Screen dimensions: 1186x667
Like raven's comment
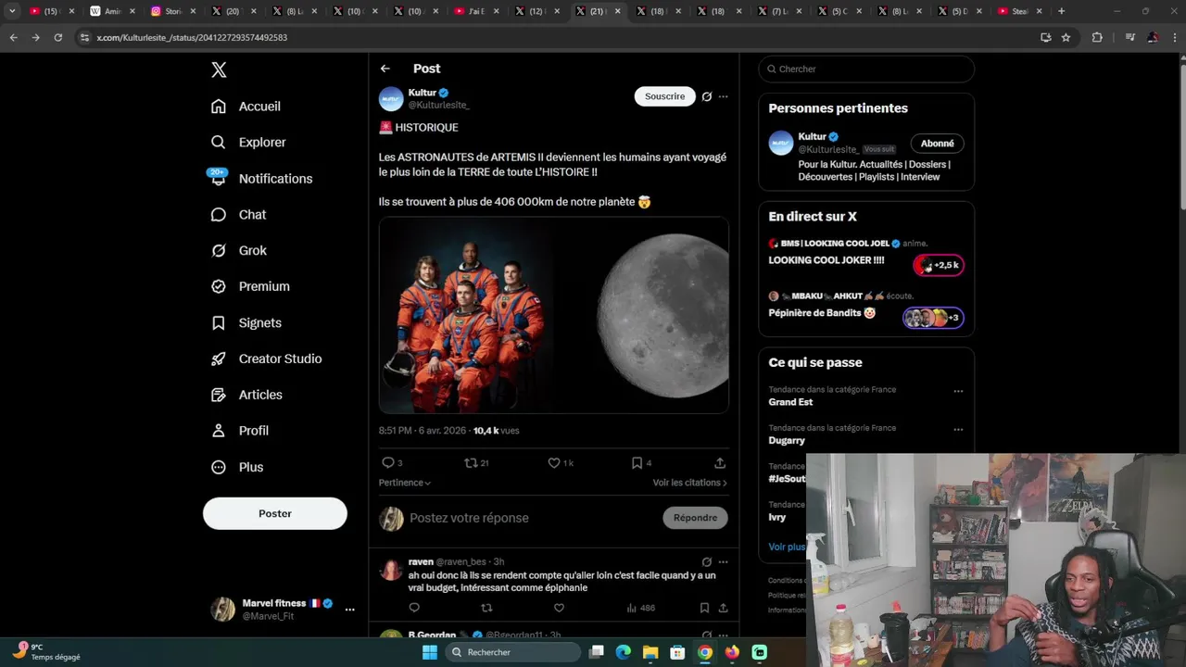pyautogui.click(x=559, y=608)
